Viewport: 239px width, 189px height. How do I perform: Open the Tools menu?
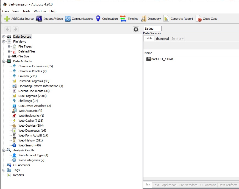[26, 11]
